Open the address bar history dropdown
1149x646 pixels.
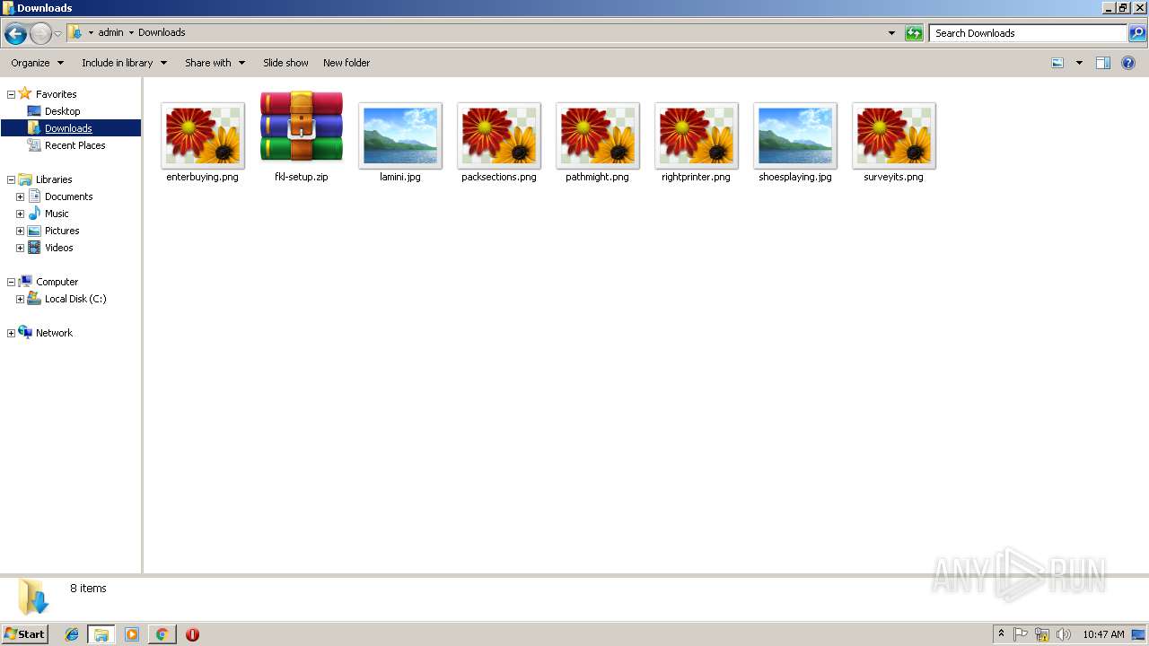click(x=891, y=33)
